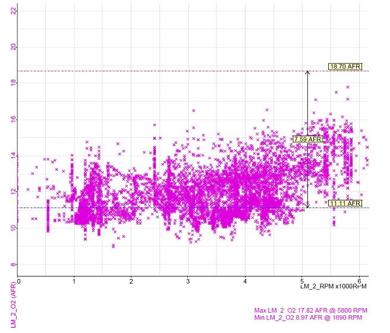This screenshot has height=333, width=390.
Task: Click the measurement arrow's bottom arrowhead
Action: pyautogui.click(x=307, y=205)
